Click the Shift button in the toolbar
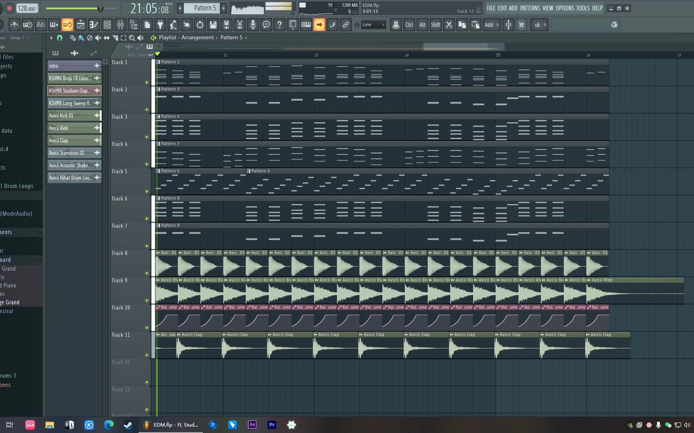The width and height of the screenshot is (694, 433). coord(436,25)
